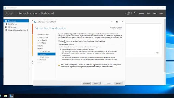The width and height of the screenshot is (174, 98).
Task: Click the wizard title bar icon
Action: point(35,22)
